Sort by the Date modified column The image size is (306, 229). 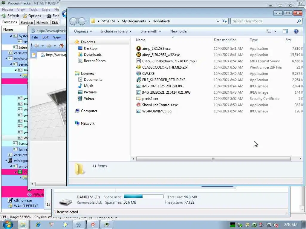(x=230, y=40)
